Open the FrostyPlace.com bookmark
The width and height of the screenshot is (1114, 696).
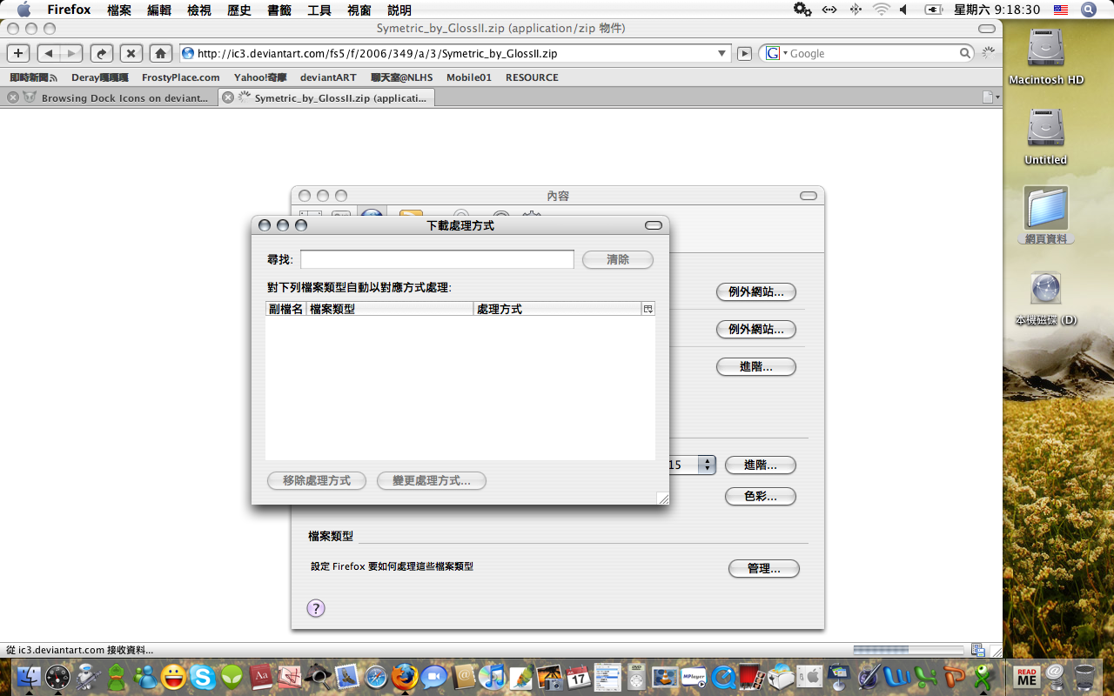pyautogui.click(x=181, y=77)
